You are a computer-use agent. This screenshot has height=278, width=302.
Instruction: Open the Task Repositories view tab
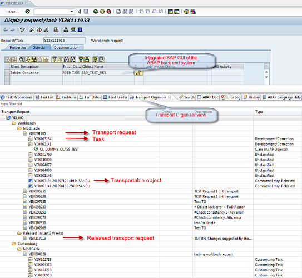point(17,97)
